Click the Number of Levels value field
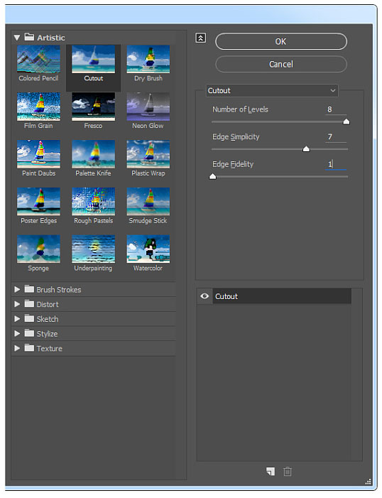 point(336,109)
